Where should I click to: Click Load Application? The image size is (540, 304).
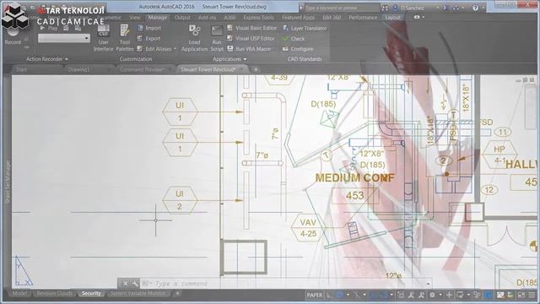pos(194,38)
